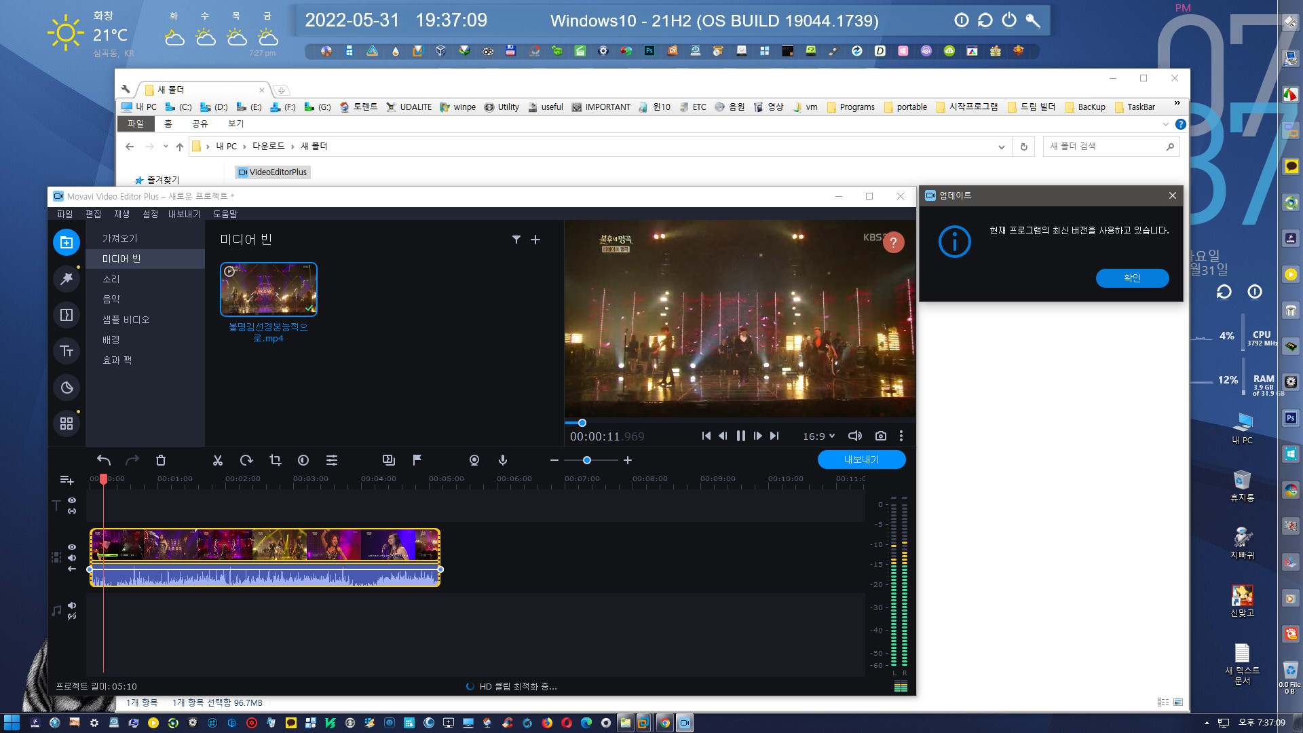The height and width of the screenshot is (733, 1303).
Task: Open the 재생 menu
Action: click(121, 214)
